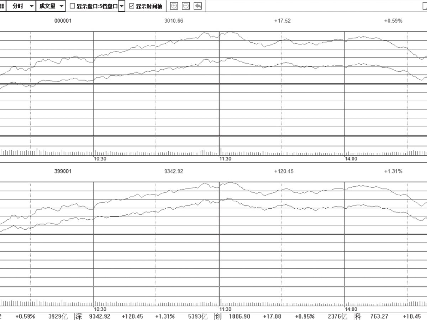Select index code 399001
The width and height of the screenshot is (427, 320).
click(x=63, y=171)
